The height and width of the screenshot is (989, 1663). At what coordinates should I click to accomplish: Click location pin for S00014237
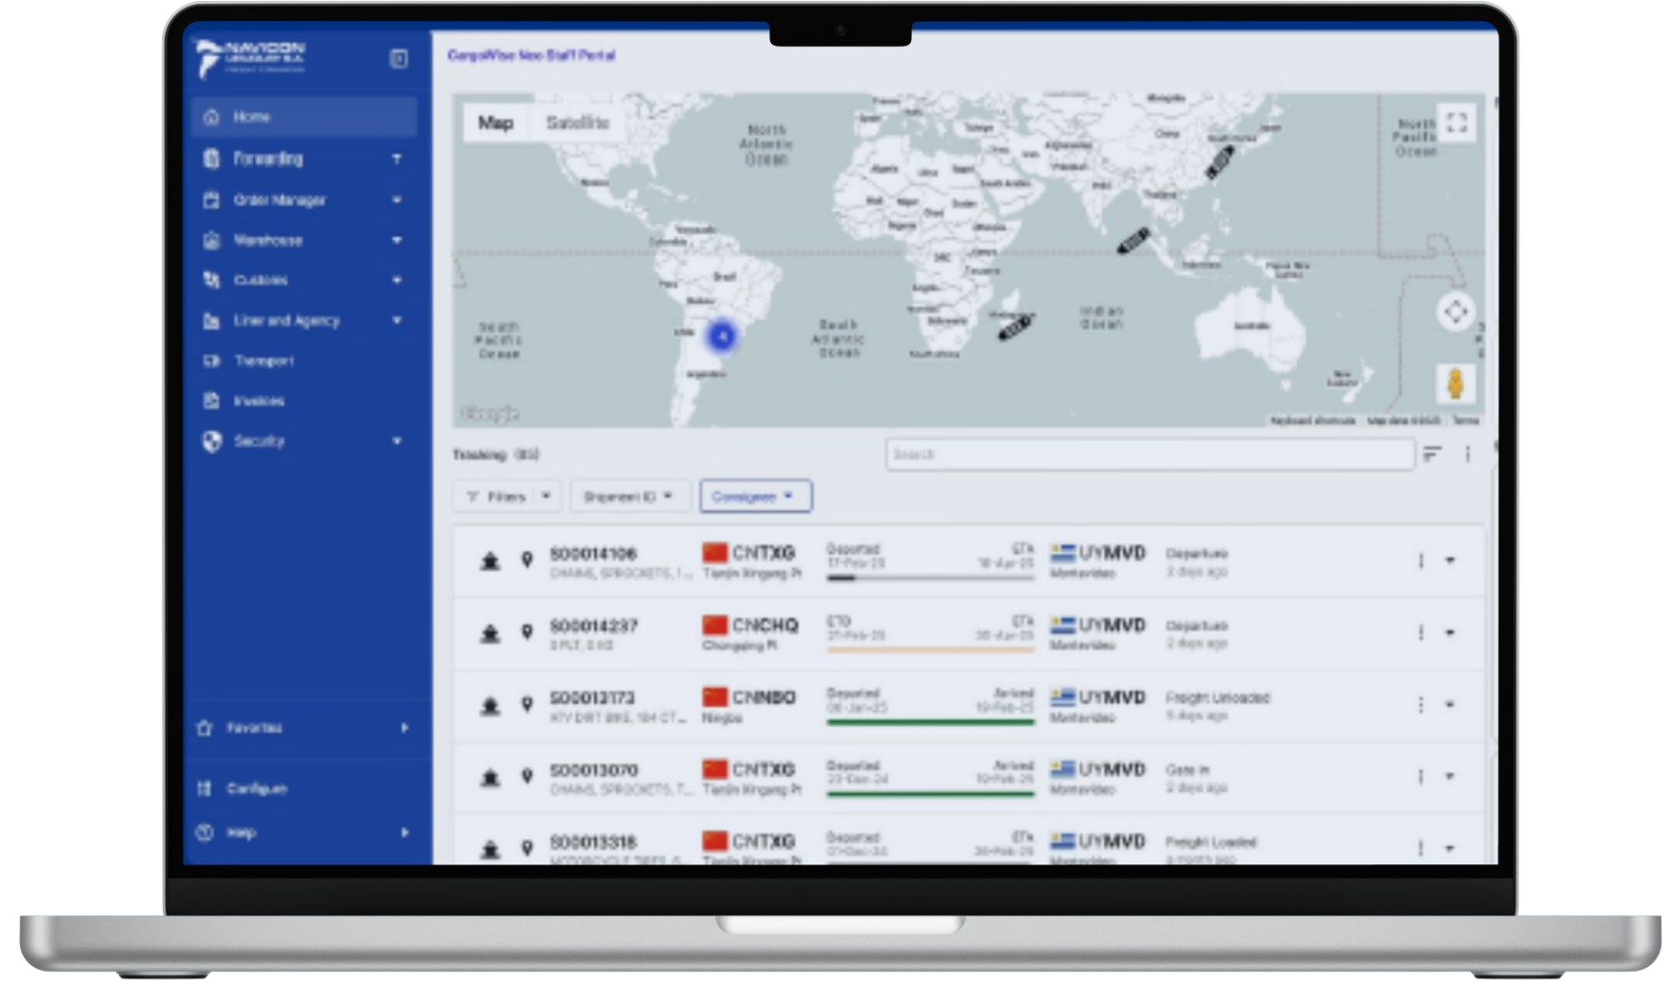click(x=527, y=632)
